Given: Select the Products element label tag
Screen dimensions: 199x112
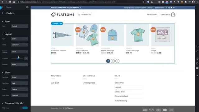Looking at the screenshot, I should click(x=55, y=23).
